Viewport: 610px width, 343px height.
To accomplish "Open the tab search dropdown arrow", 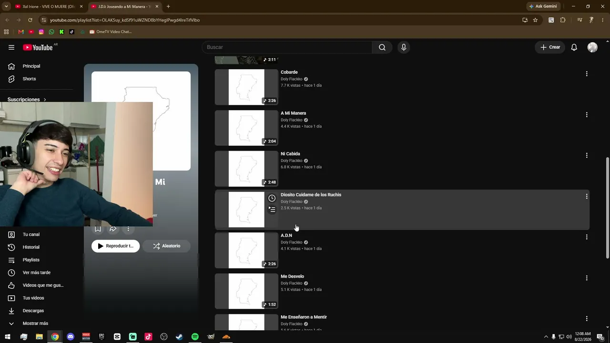I will click(6, 6).
